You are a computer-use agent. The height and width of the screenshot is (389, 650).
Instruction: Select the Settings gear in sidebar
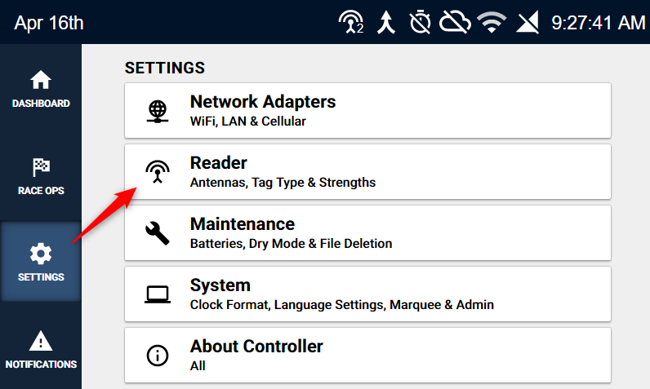pyautogui.click(x=41, y=254)
